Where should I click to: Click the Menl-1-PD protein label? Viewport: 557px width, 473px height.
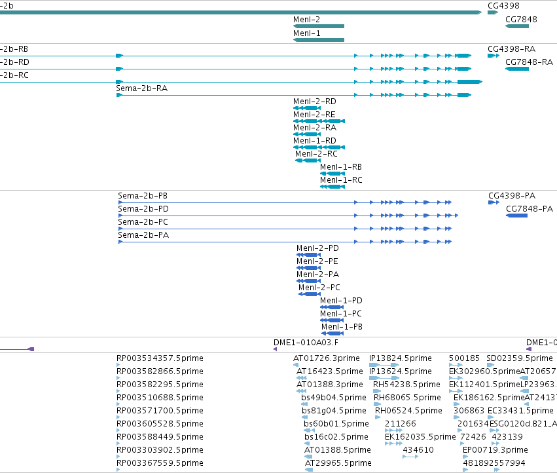(x=341, y=301)
